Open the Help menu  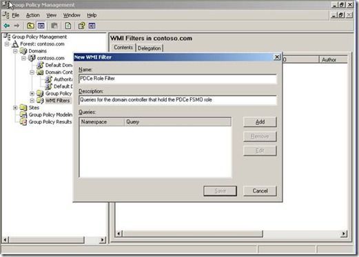coord(92,15)
